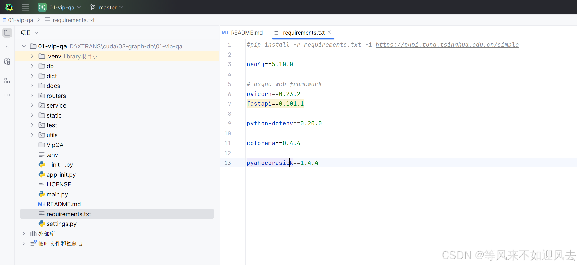The image size is (577, 265).
Task: Collapse the 01-vip-qa root node
Action: coord(24,46)
